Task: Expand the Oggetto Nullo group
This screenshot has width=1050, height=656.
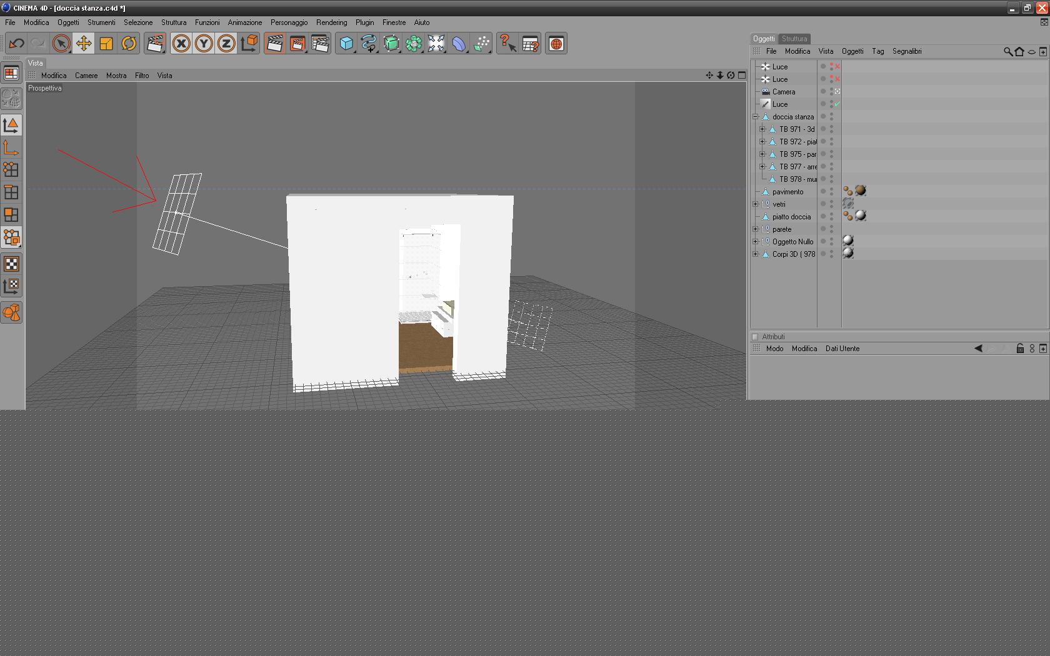Action: click(x=756, y=242)
